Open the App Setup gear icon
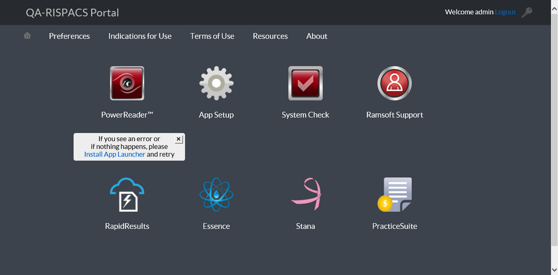 [x=217, y=83]
